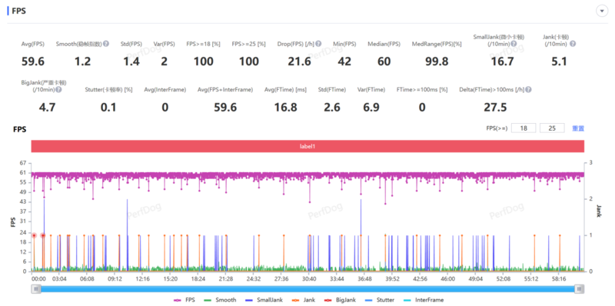Image resolution: width=615 pixels, height=306 pixels.
Task: Open help icon next to Smooth metric
Action: 106,44
